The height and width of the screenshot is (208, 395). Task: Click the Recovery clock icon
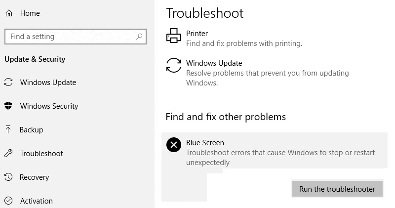tap(8, 177)
